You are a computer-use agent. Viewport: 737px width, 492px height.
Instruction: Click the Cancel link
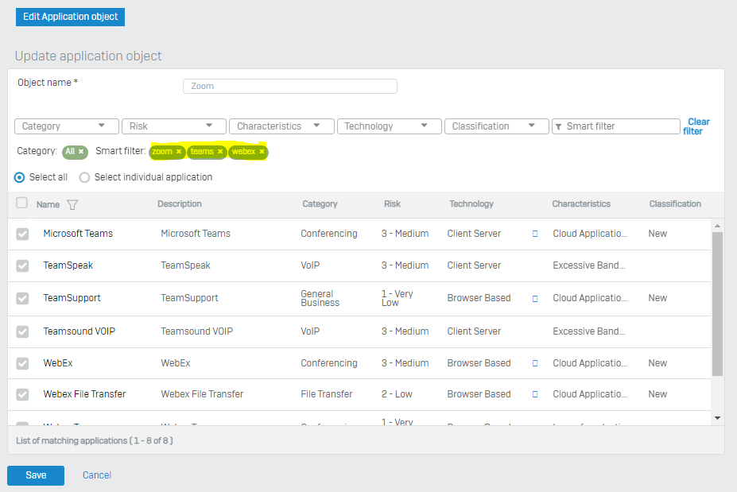click(97, 475)
